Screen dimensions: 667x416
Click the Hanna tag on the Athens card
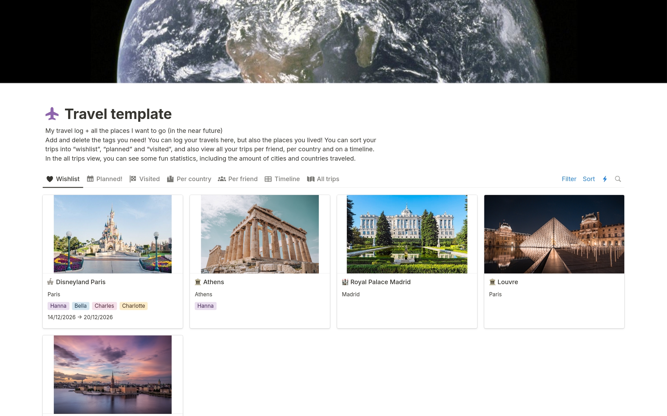205,306
